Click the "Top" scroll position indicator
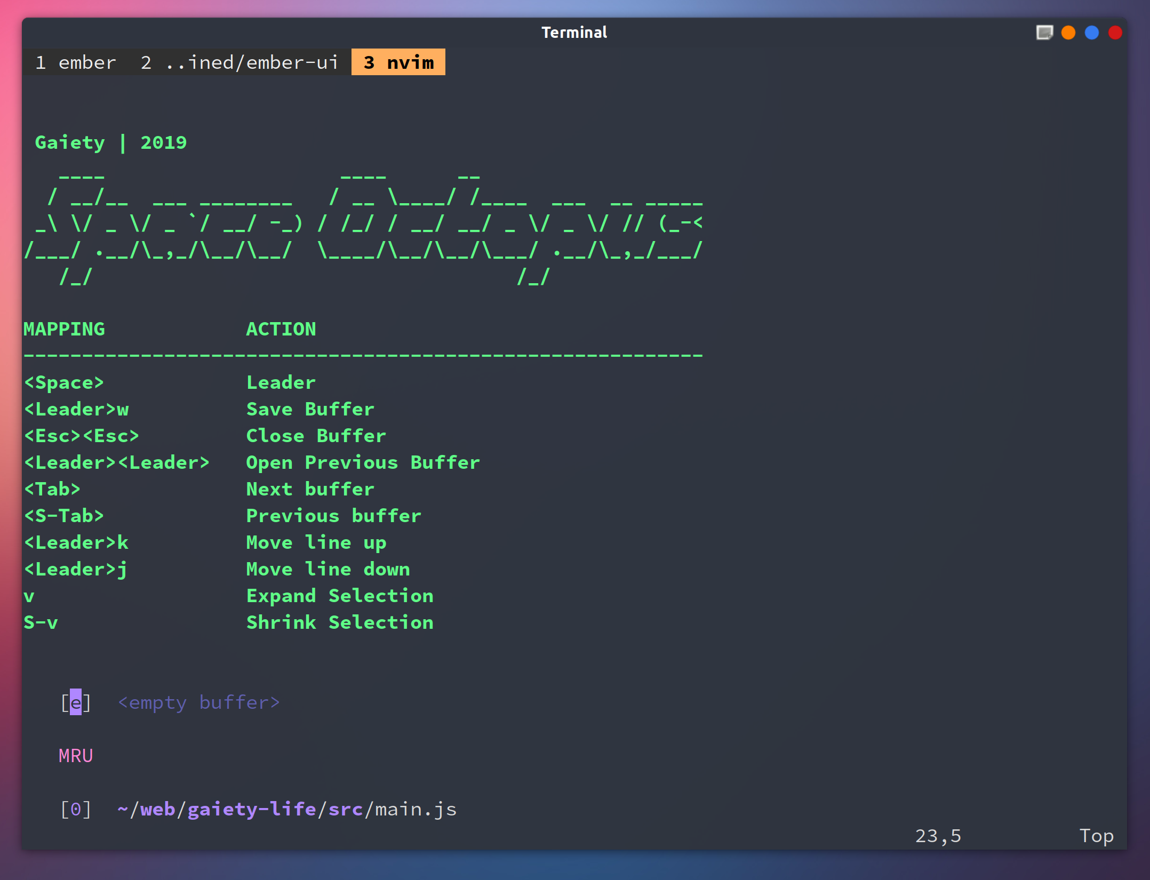Screen dimensions: 1150x880 (x=1096, y=836)
